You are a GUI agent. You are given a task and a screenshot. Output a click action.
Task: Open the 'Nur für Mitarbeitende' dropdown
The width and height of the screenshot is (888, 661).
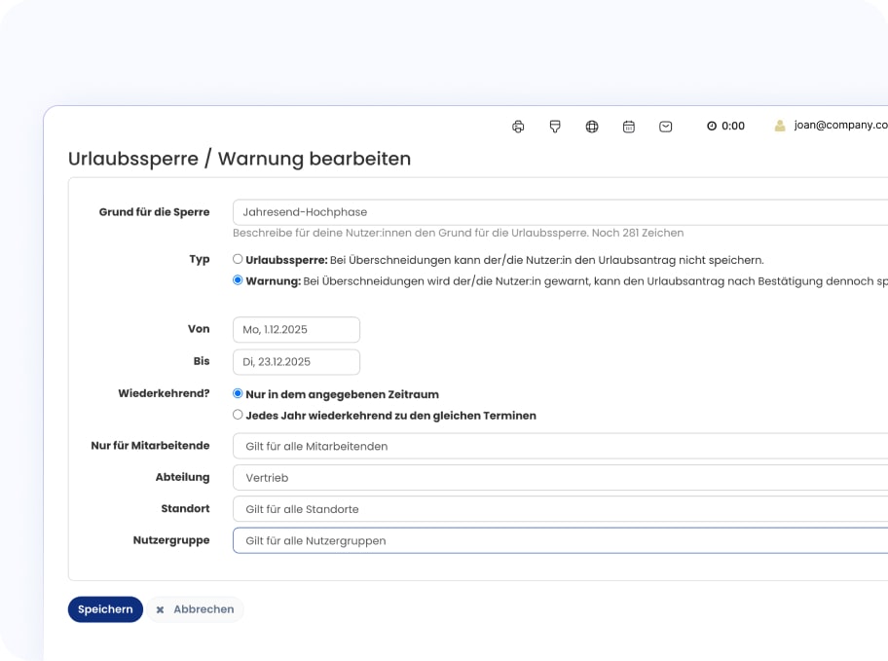(x=560, y=446)
